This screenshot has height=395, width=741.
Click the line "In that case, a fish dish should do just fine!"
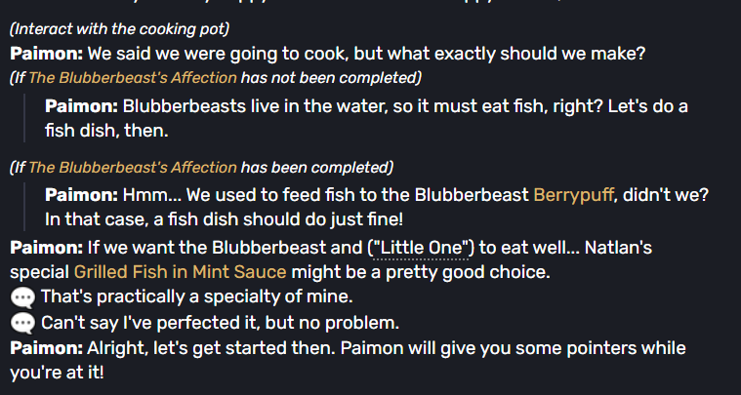click(x=224, y=219)
